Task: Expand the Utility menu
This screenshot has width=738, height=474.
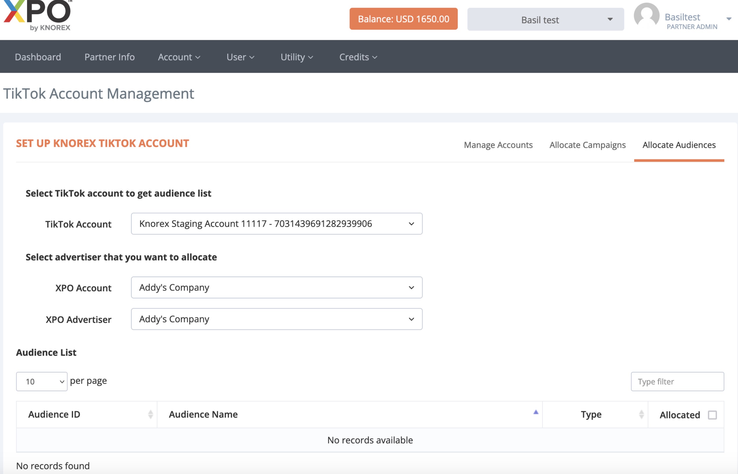Action: pyautogui.click(x=296, y=57)
